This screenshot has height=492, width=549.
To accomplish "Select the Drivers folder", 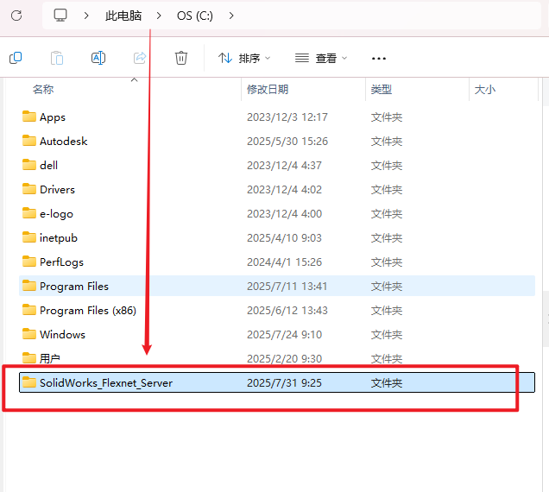I will click(x=276, y=189).
